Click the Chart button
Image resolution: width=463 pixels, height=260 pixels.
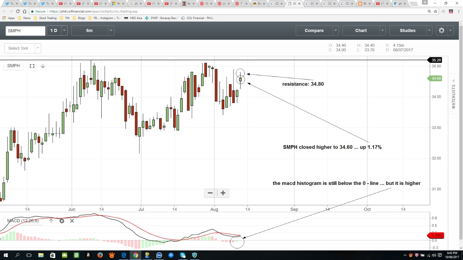coord(361,30)
